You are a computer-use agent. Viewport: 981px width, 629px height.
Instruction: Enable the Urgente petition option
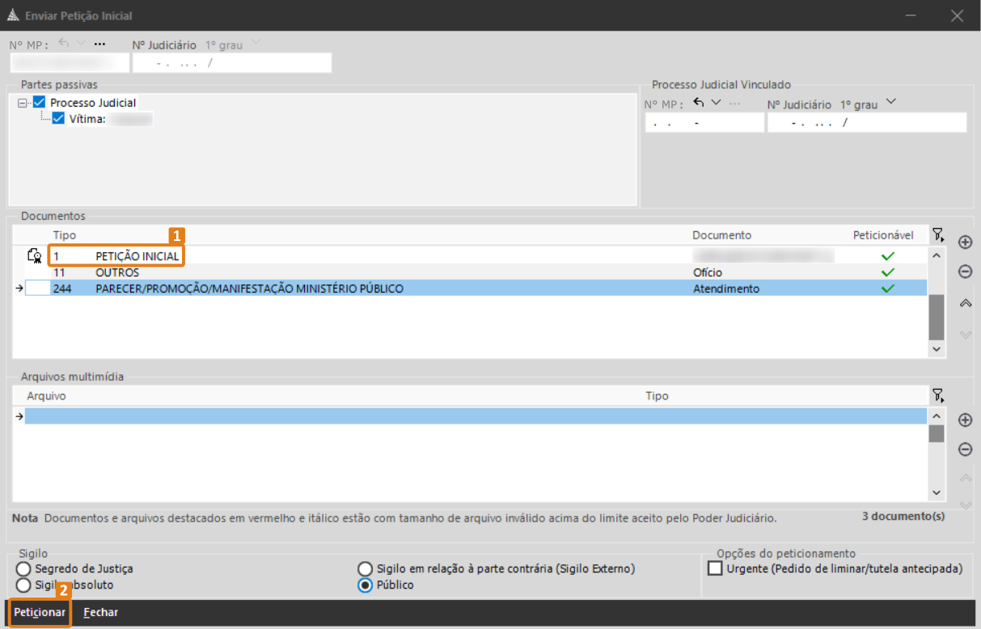tap(715, 568)
